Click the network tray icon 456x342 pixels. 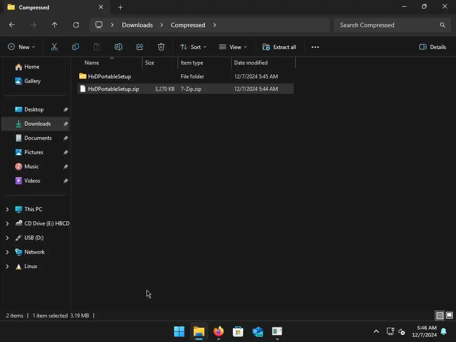click(390, 331)
